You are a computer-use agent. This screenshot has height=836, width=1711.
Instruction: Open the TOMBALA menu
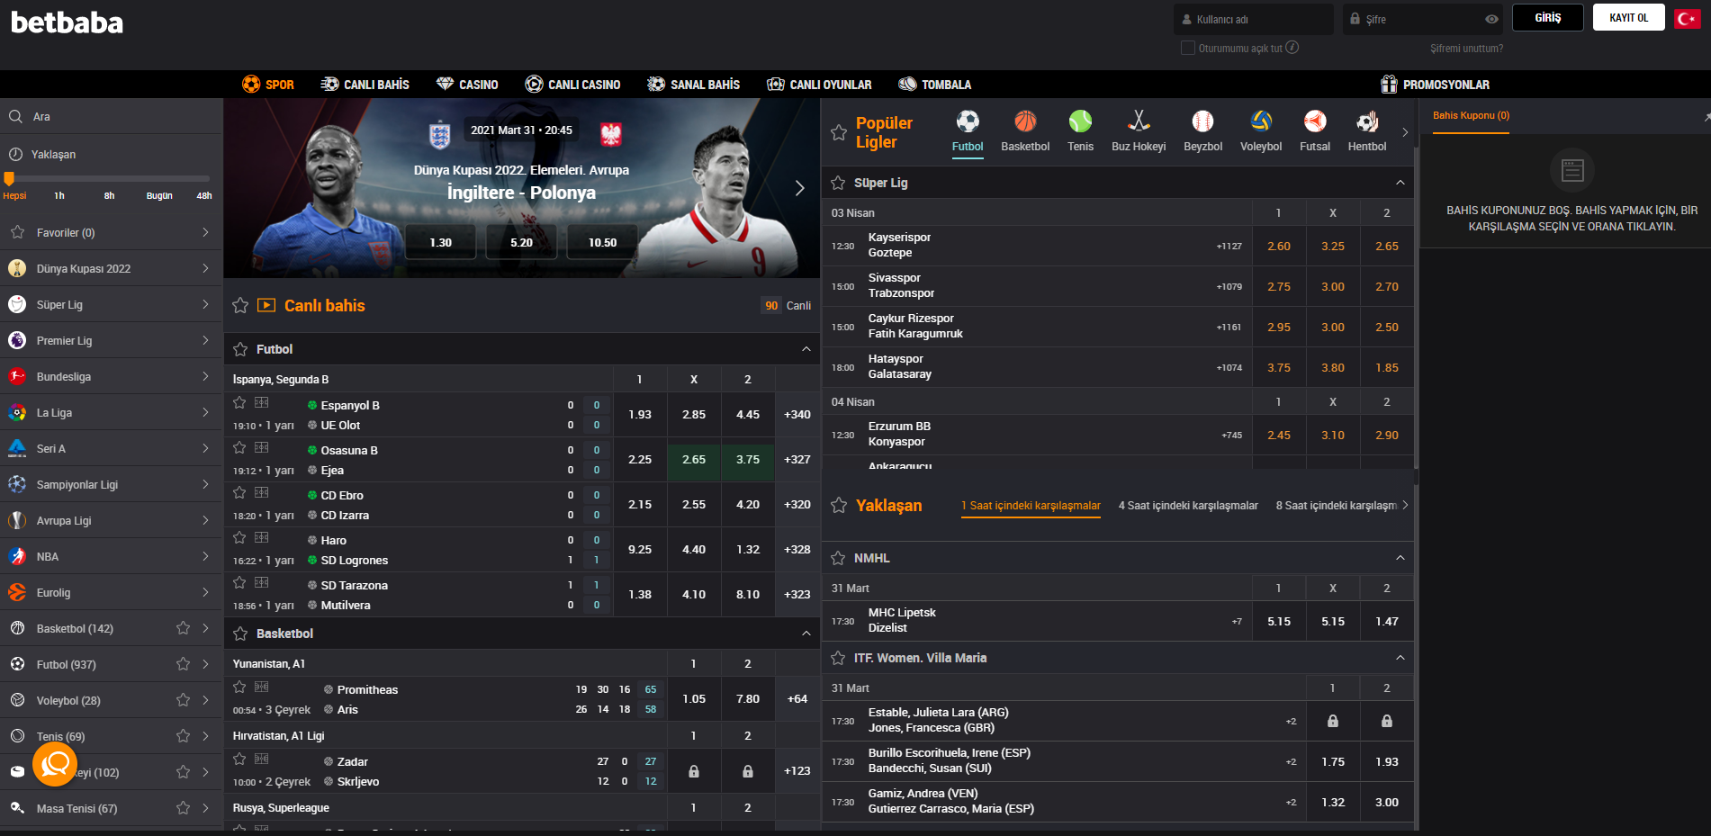935,85
